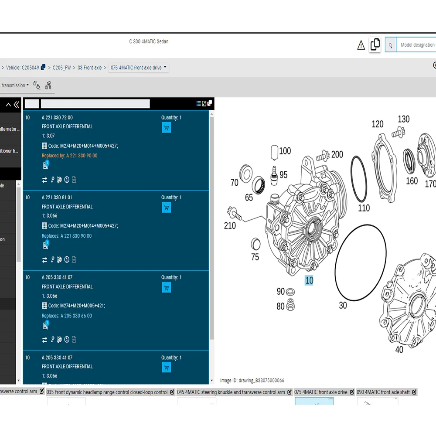Follow the 'Replaces: A 205 330 66 00' link
The image size is (436, 436).
[x=67, y=316]
